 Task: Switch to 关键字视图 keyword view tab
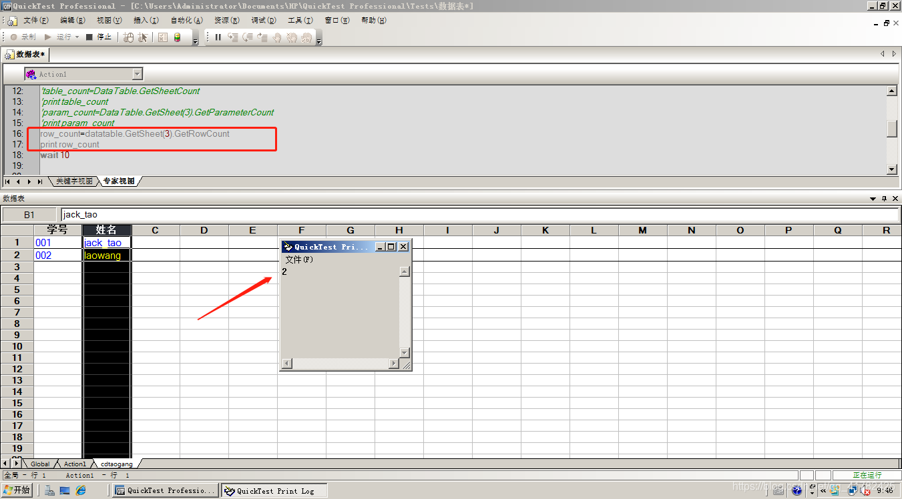coord(74,181)
